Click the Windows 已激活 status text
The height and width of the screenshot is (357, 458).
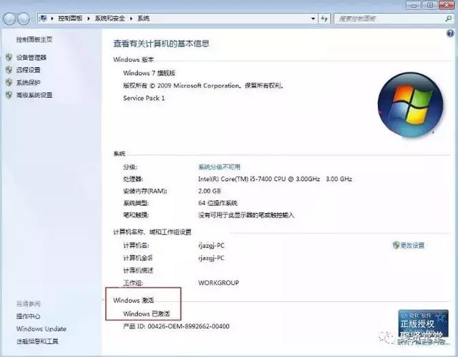pos(146,314)
